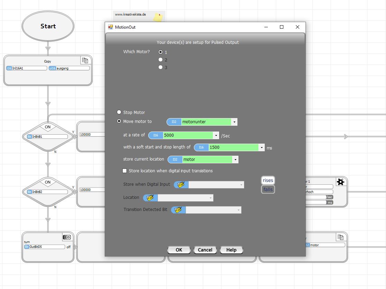The image size is (386, 289).
Task: Select motor 2 radio button
Action: click(160, 60)
